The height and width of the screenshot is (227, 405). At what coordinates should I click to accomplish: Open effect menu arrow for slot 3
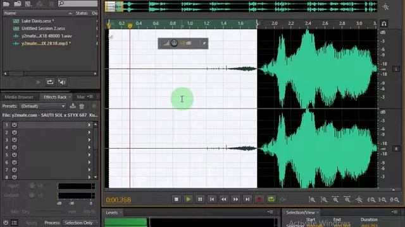(89, 140)
